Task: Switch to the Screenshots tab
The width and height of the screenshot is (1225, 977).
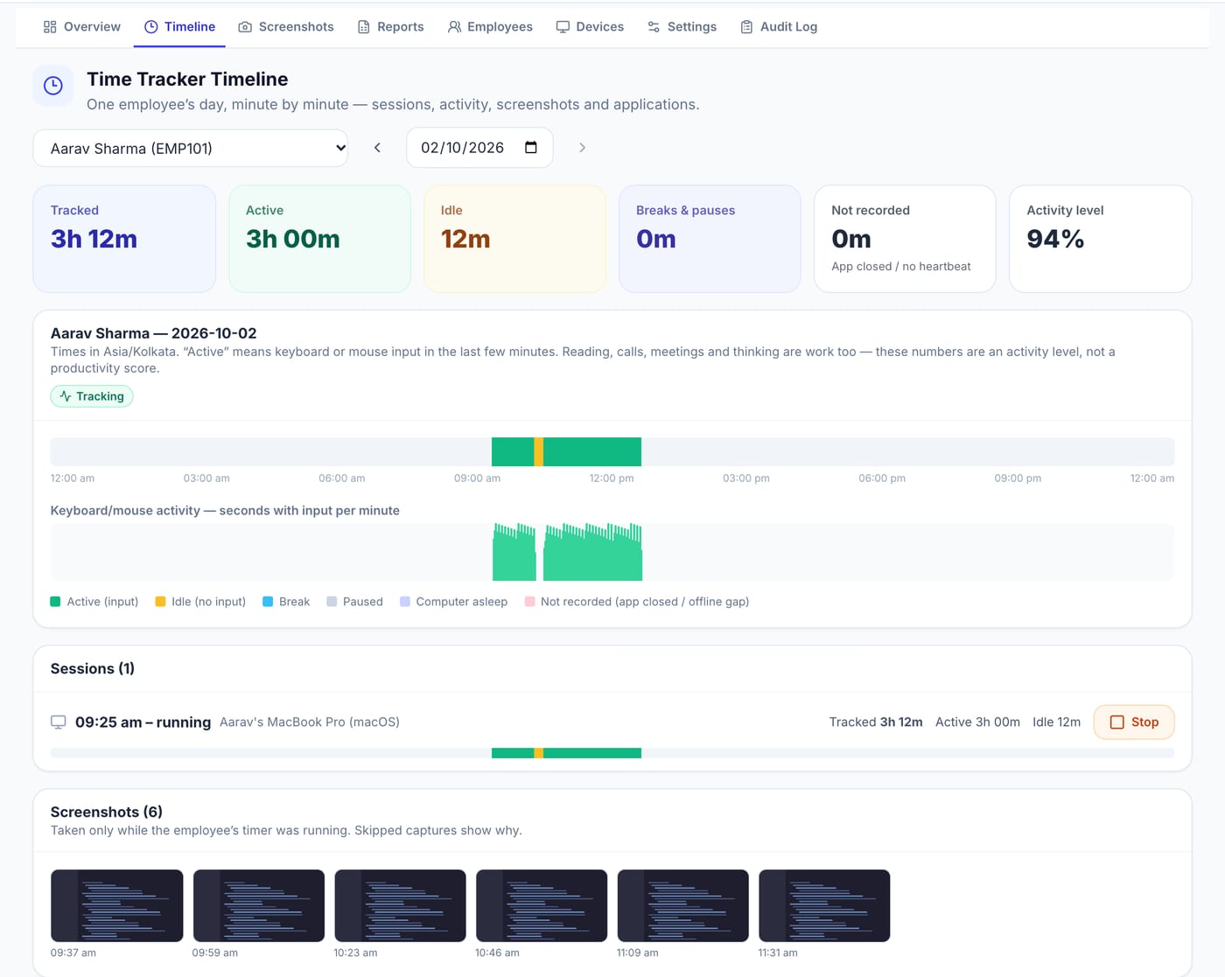Action: (x=286, y=27)
